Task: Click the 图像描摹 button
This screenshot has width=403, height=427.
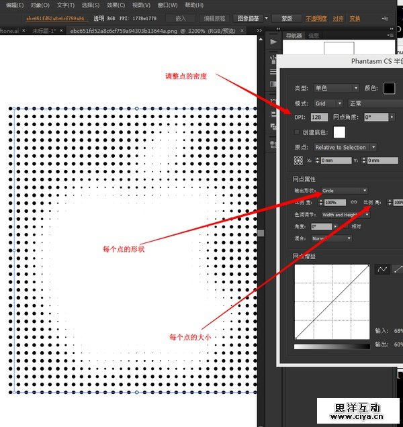Action: pos(248,19)
